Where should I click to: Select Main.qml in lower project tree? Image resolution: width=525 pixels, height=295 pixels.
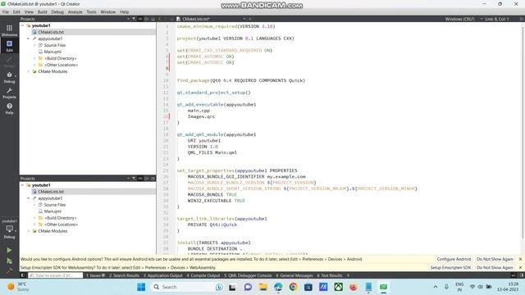click(52, 211)
